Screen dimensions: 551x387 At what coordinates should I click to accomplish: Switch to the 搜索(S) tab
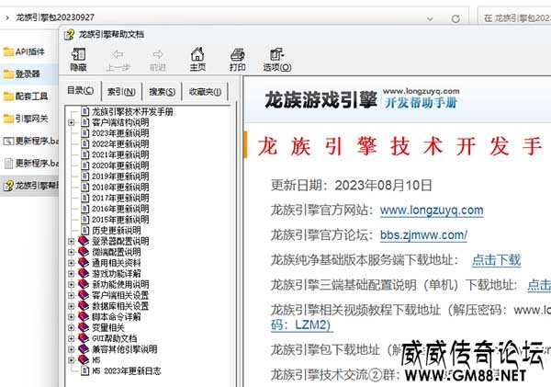click(x=162, y=92)
